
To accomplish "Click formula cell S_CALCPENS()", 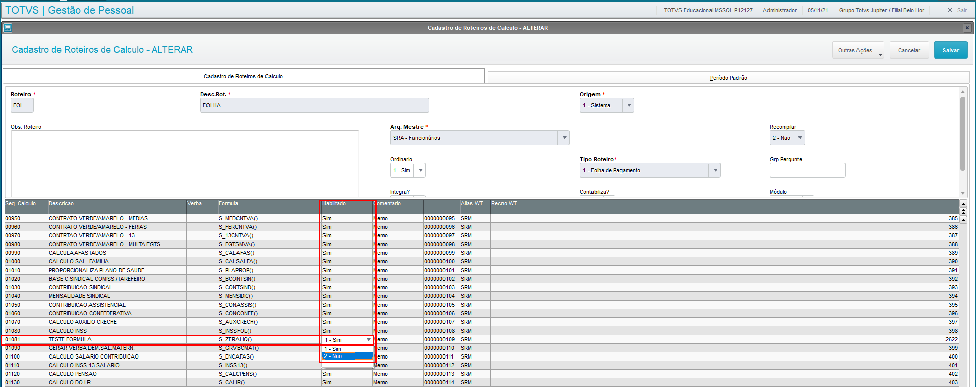I will (269, 374).
